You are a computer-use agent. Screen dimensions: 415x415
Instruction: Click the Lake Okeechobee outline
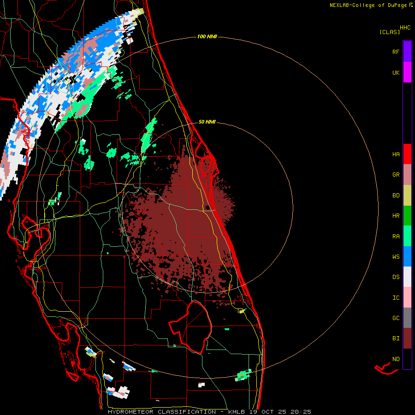pyautogui.click(x=190, y=328)
